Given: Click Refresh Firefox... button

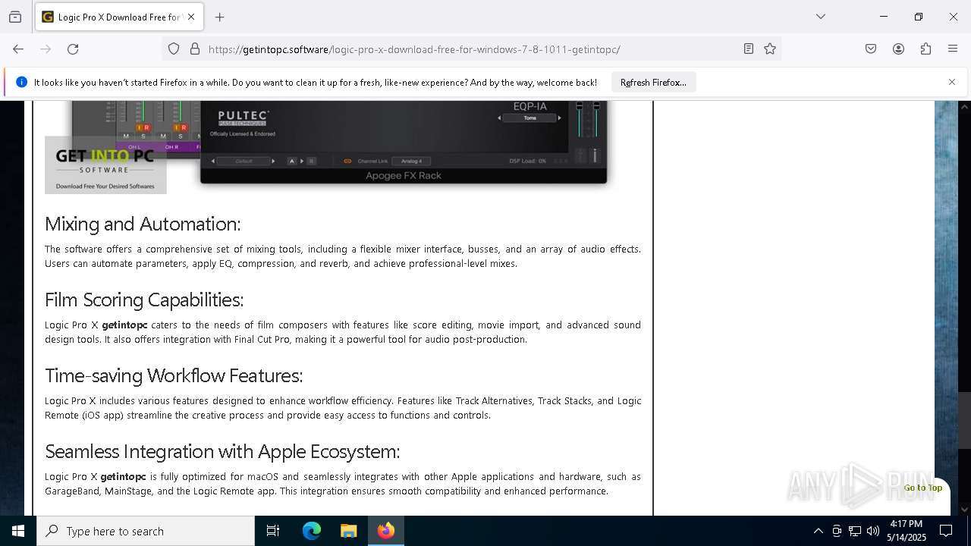Looking at the screenshot, I should click(653, 82).
